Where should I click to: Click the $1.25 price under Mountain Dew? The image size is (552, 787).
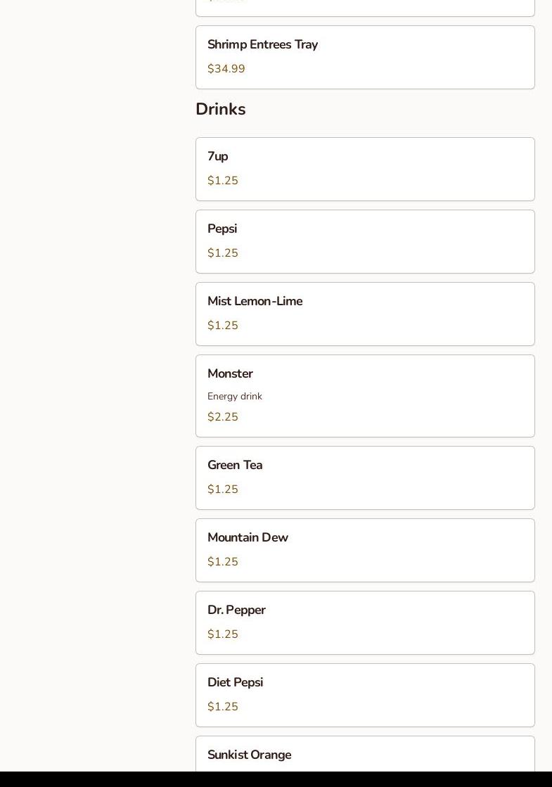coord(223,562)
